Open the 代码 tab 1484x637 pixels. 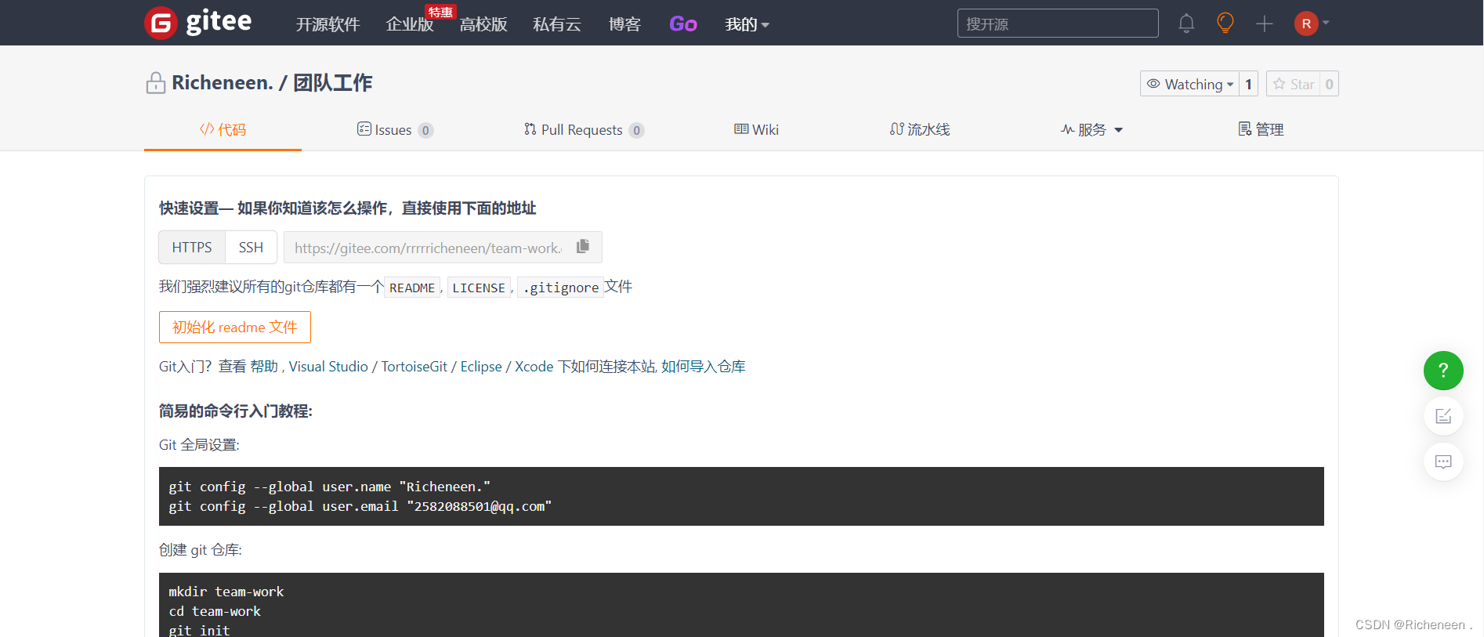pos(223,129)
